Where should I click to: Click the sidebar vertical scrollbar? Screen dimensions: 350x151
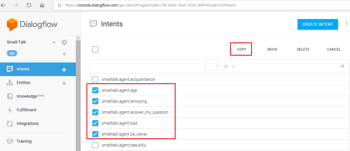[x=78, y=95]
